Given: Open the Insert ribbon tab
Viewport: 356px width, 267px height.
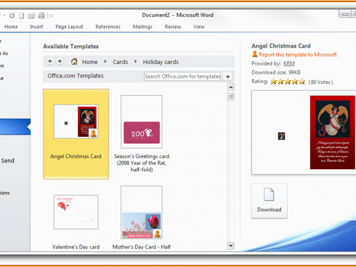Looking at the screenshot, I should 36,27.
